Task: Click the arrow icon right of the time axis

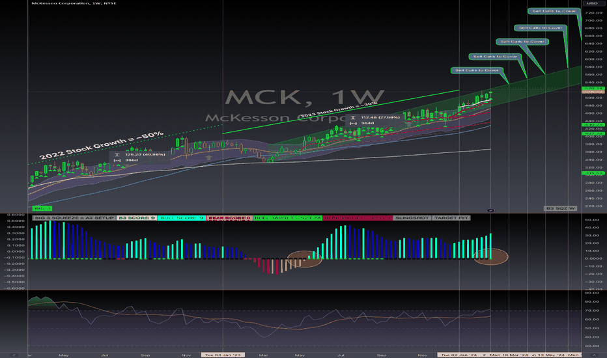Action: pyautogui.click(x=594, y=355)
